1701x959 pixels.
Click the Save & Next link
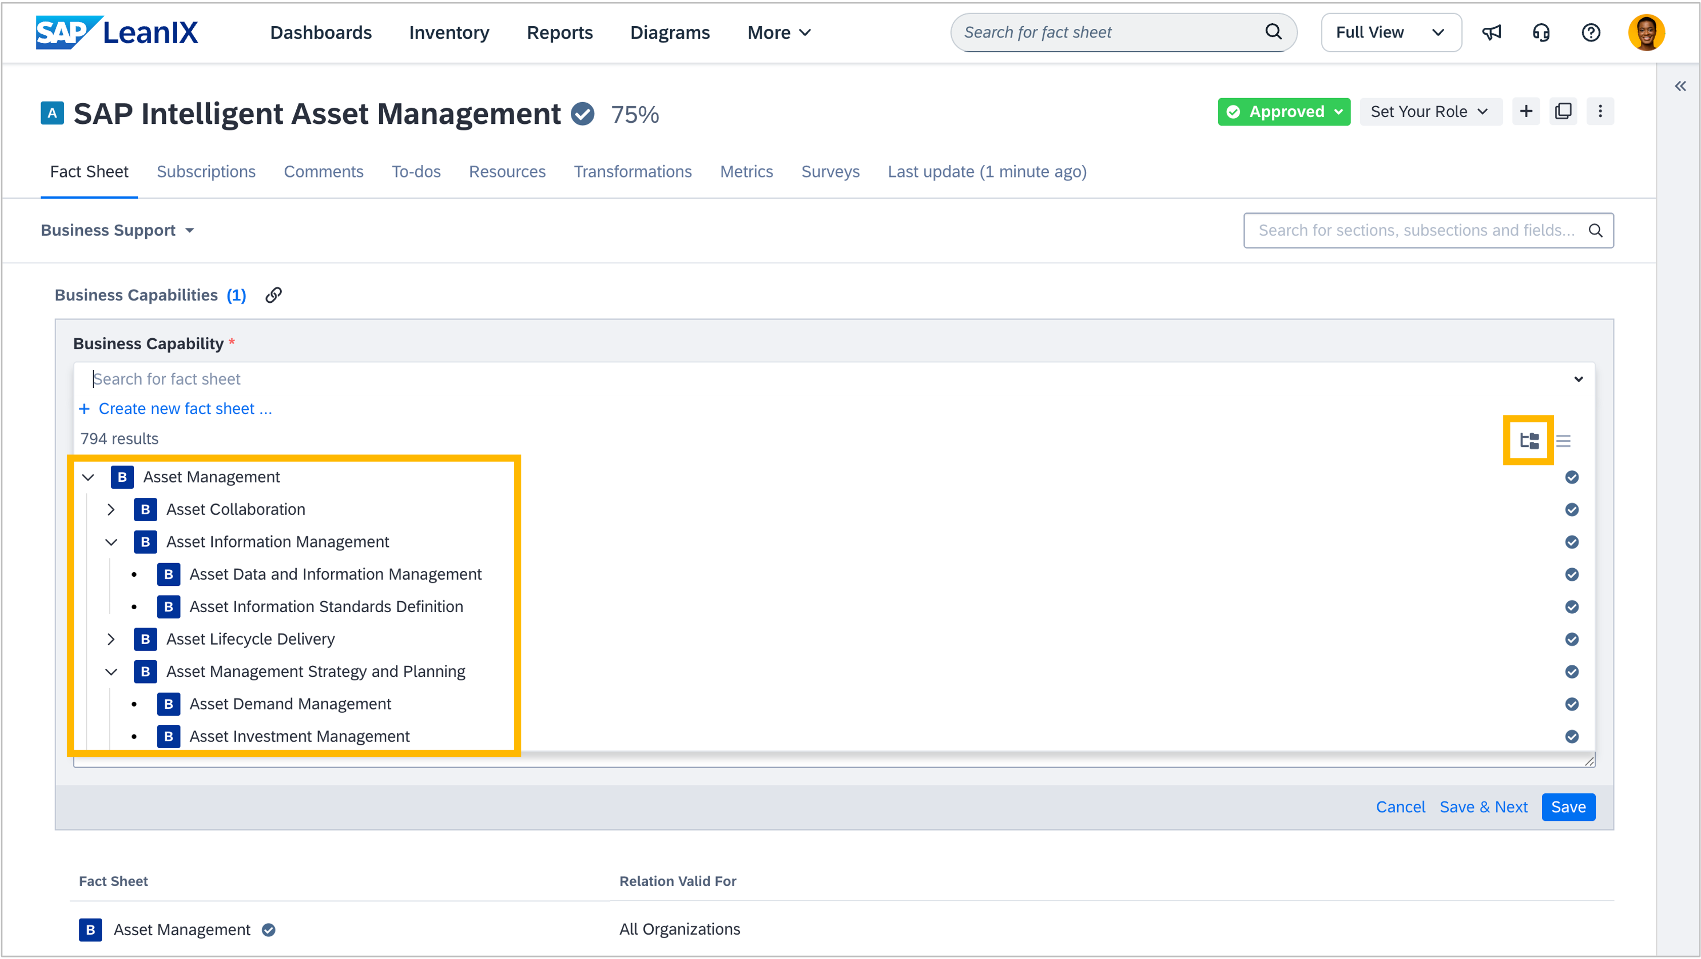coord(1483,807)
